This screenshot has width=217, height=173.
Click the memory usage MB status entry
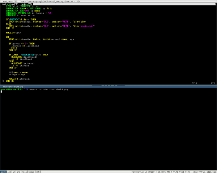164,172
